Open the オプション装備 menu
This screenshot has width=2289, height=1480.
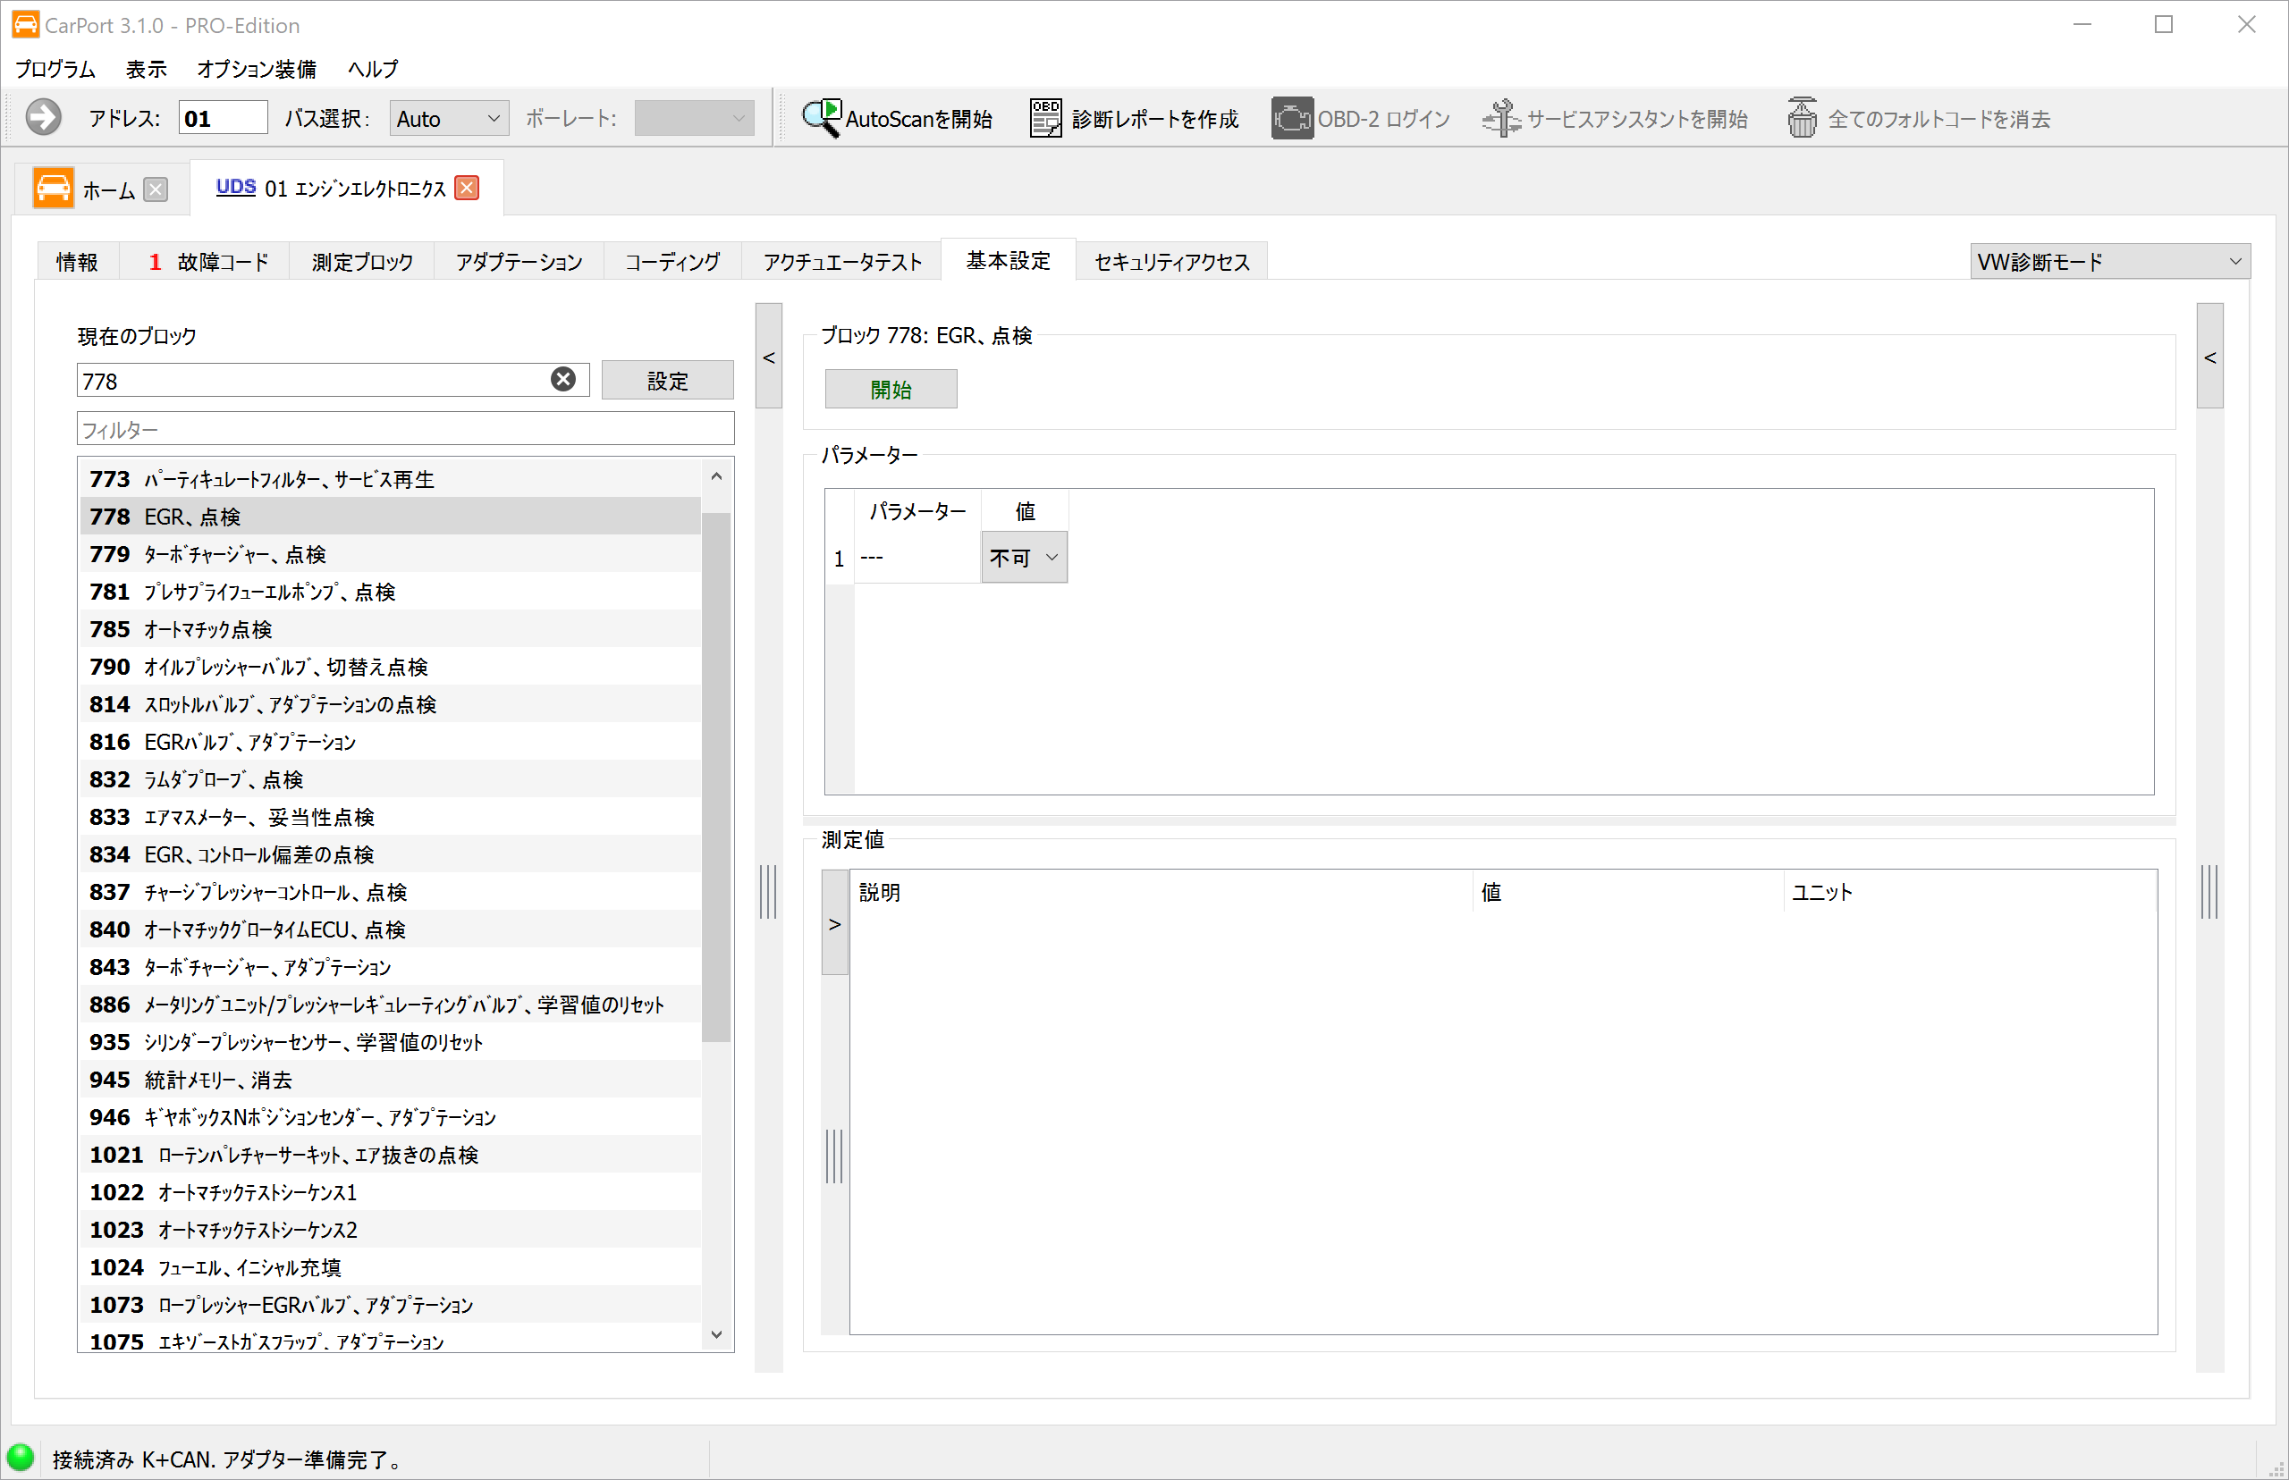pyautogui.click(x=257, y=69)
